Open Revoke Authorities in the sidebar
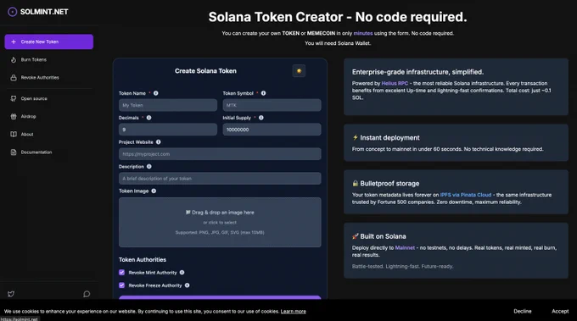 tap(49, 77)
